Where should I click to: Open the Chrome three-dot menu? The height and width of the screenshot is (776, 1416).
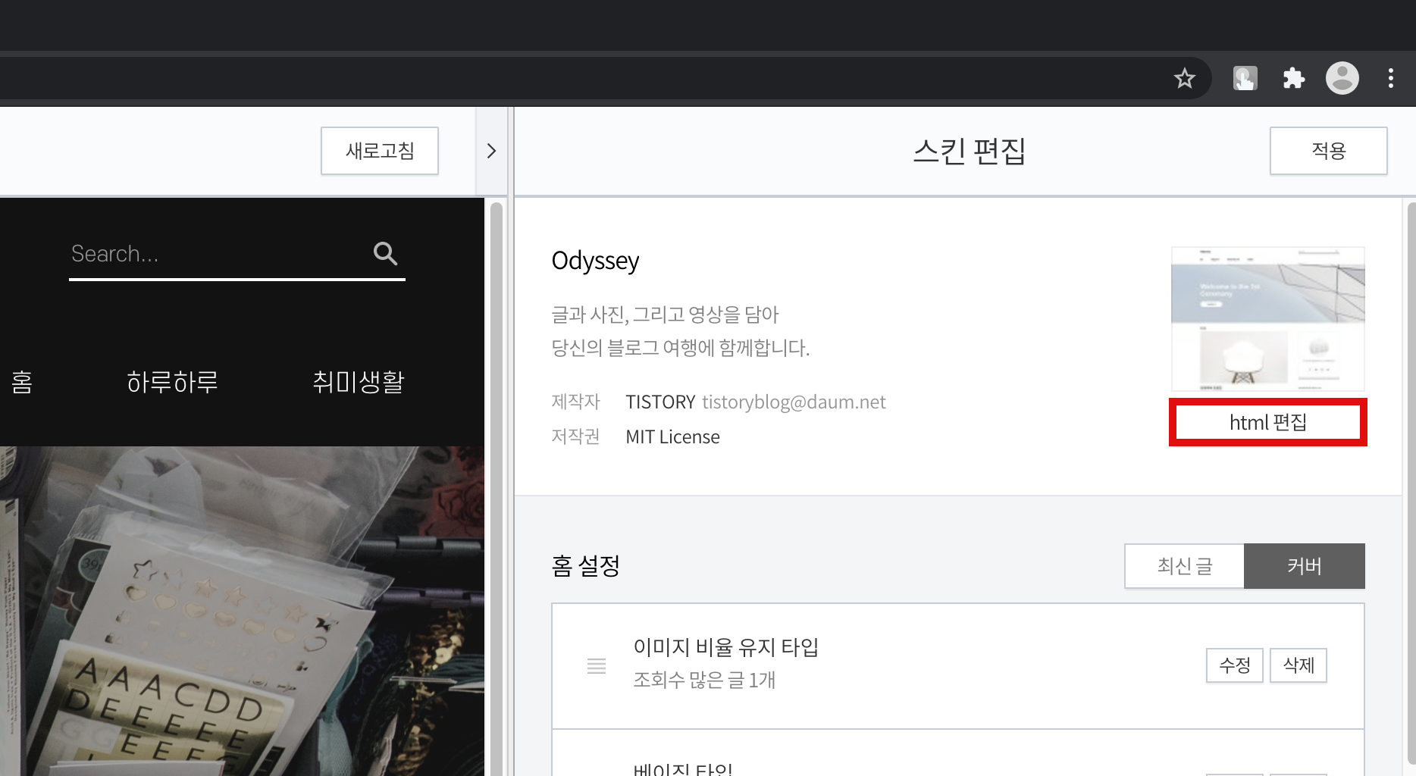(x=1390, y=78)
